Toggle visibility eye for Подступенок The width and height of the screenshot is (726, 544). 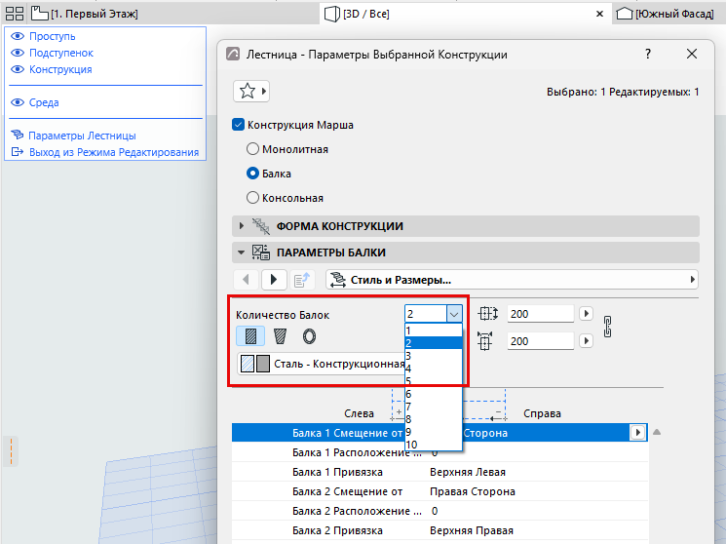click(18, 53)
